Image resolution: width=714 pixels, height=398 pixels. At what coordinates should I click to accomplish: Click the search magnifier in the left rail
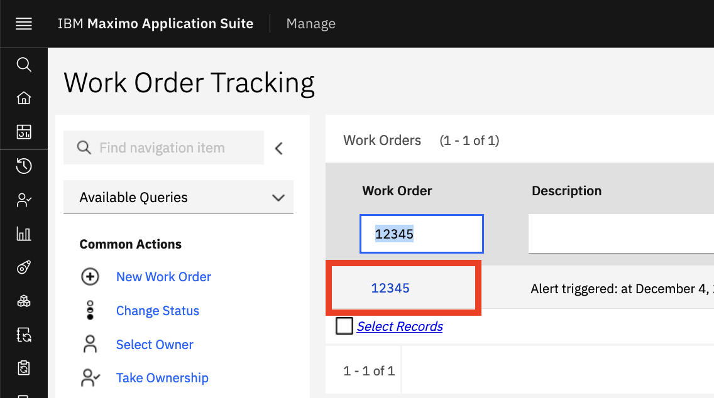pyautogui.click(x=24, y=65)
